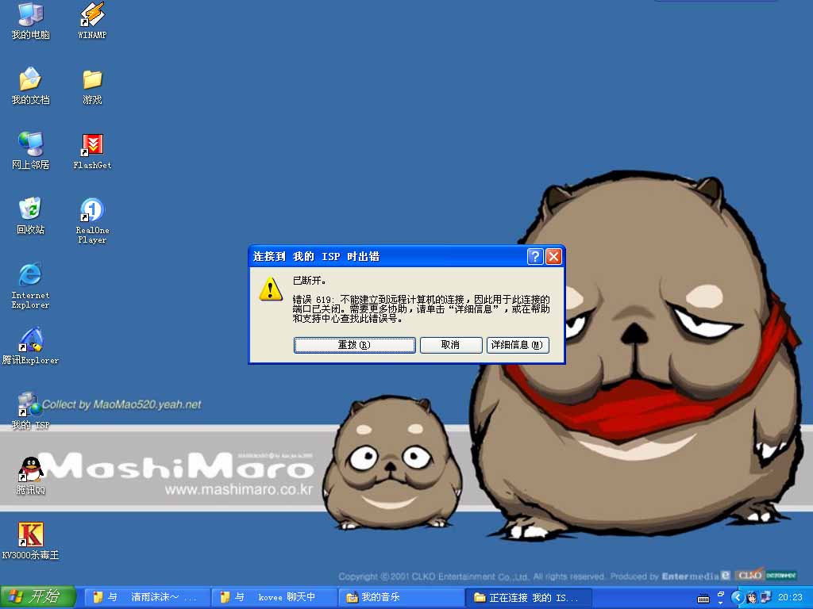Switch to the 清雨沫沫 chat taskbar window
The height and width of the screenshot is (609, 813).
click(x=147, y=598)
